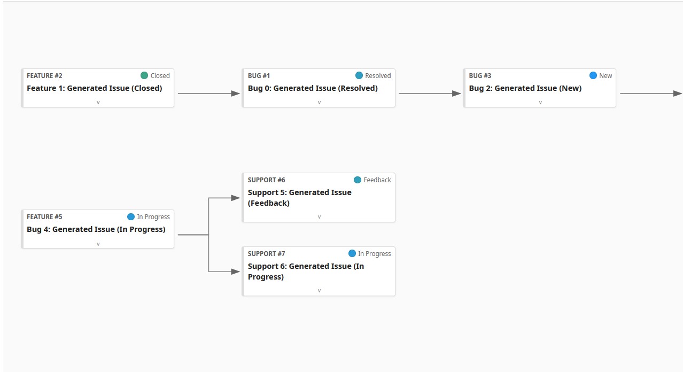
Task: Expand the chevron under Bug #3 card
Action: point(540,102)
